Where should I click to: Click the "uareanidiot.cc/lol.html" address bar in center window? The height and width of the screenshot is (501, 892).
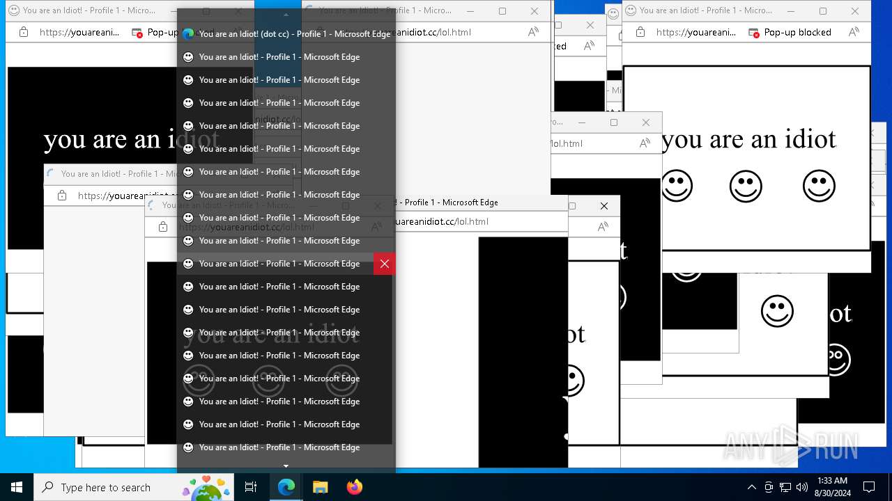(443, 221)
